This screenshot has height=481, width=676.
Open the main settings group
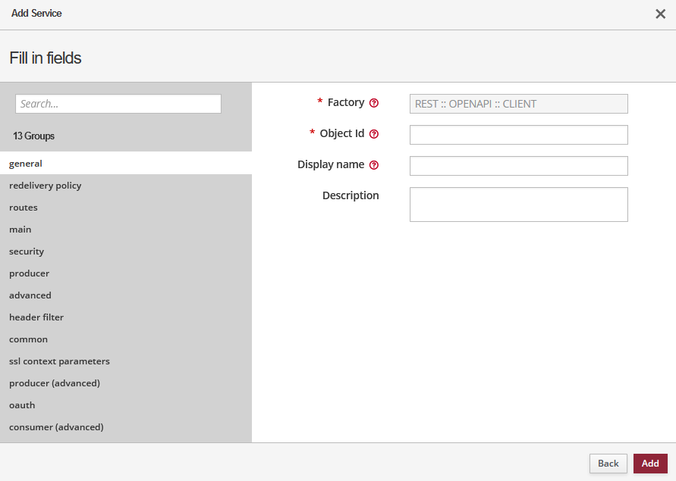[x=20, y=230]
